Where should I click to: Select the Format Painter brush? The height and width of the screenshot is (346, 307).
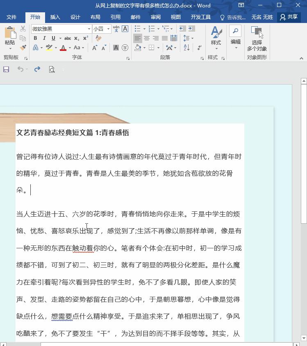(x=23, y=48)
